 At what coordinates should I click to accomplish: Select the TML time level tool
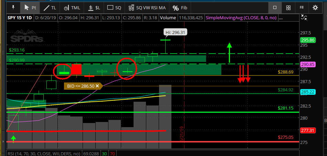click(72, 8)
